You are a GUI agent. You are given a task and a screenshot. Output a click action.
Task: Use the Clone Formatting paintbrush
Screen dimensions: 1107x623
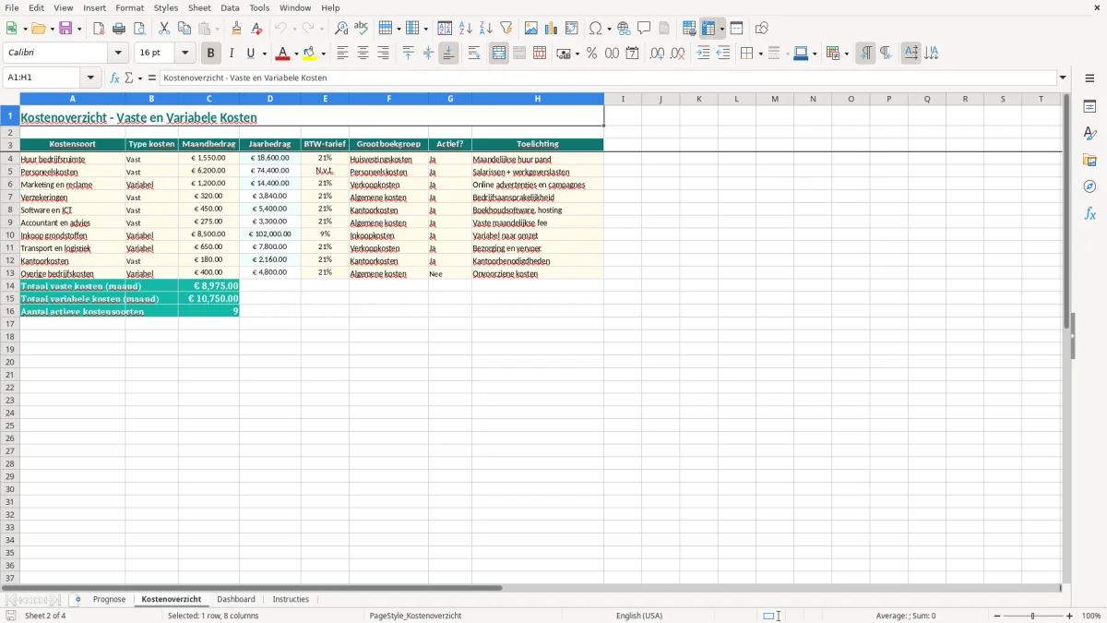(x=237, y=29)
